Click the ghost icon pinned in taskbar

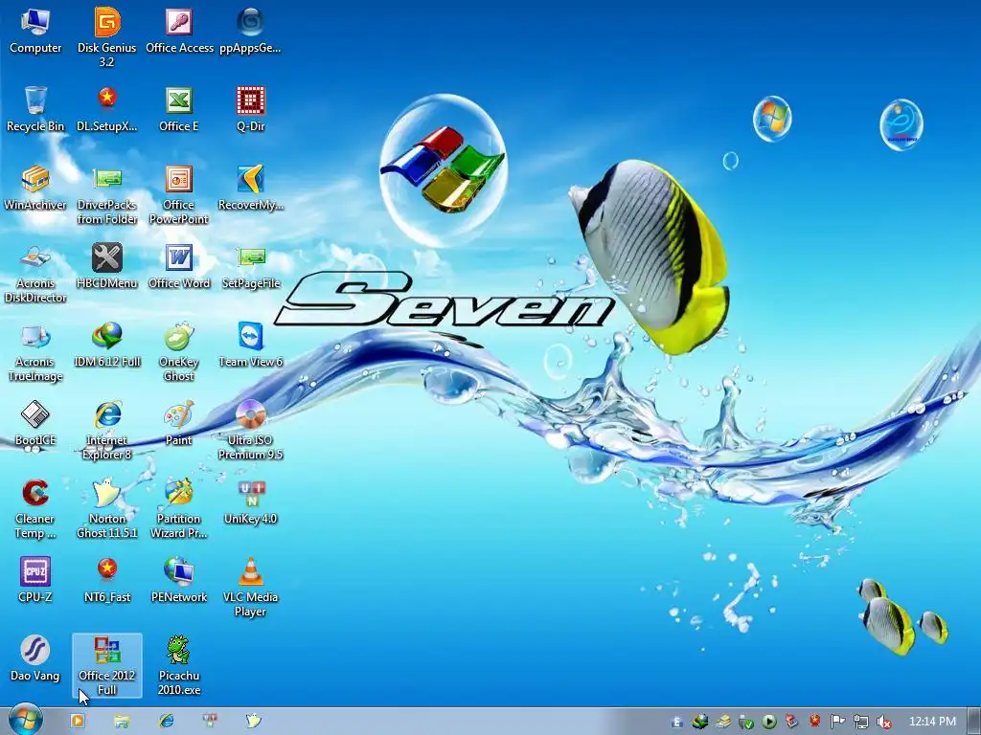253,721
